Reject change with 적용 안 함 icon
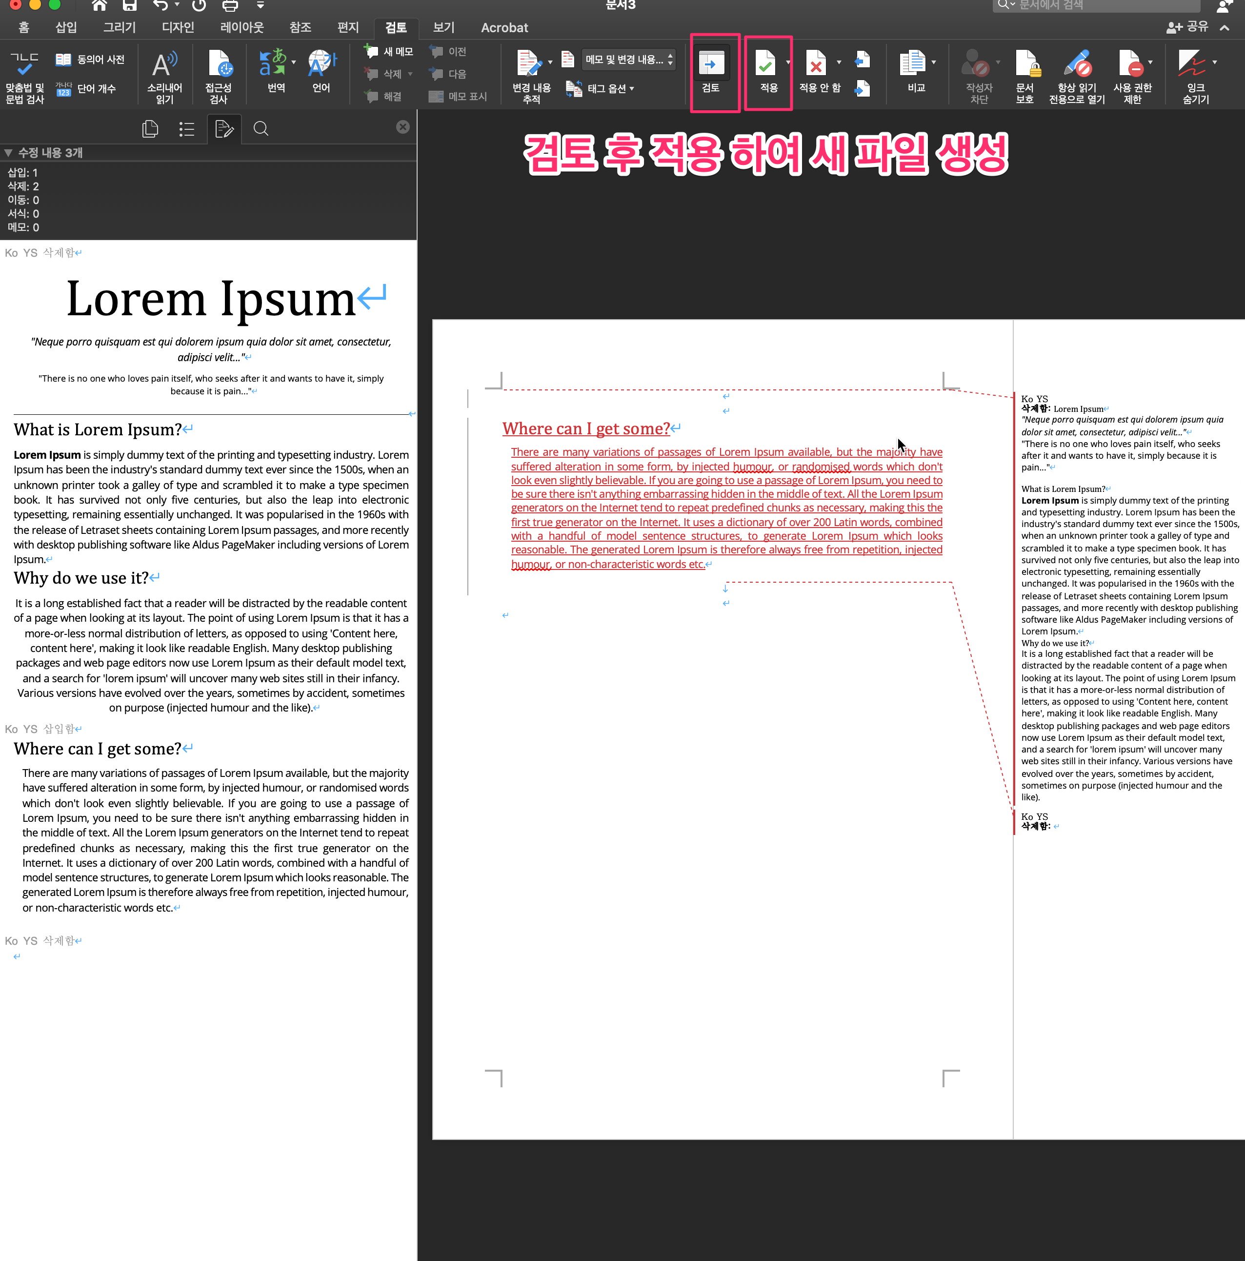Image resolution: width=1245 pixels, height=1261 pixels. 816,64
